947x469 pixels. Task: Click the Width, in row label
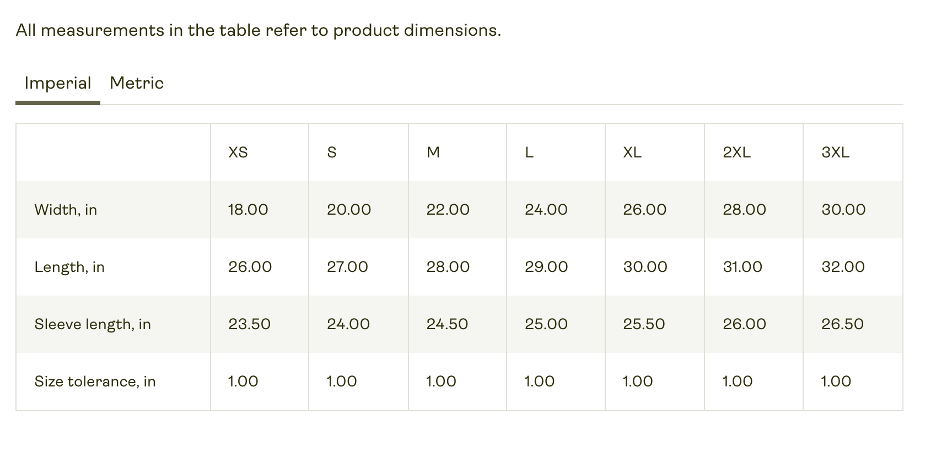pyautogui.click(x=66, y=210)
